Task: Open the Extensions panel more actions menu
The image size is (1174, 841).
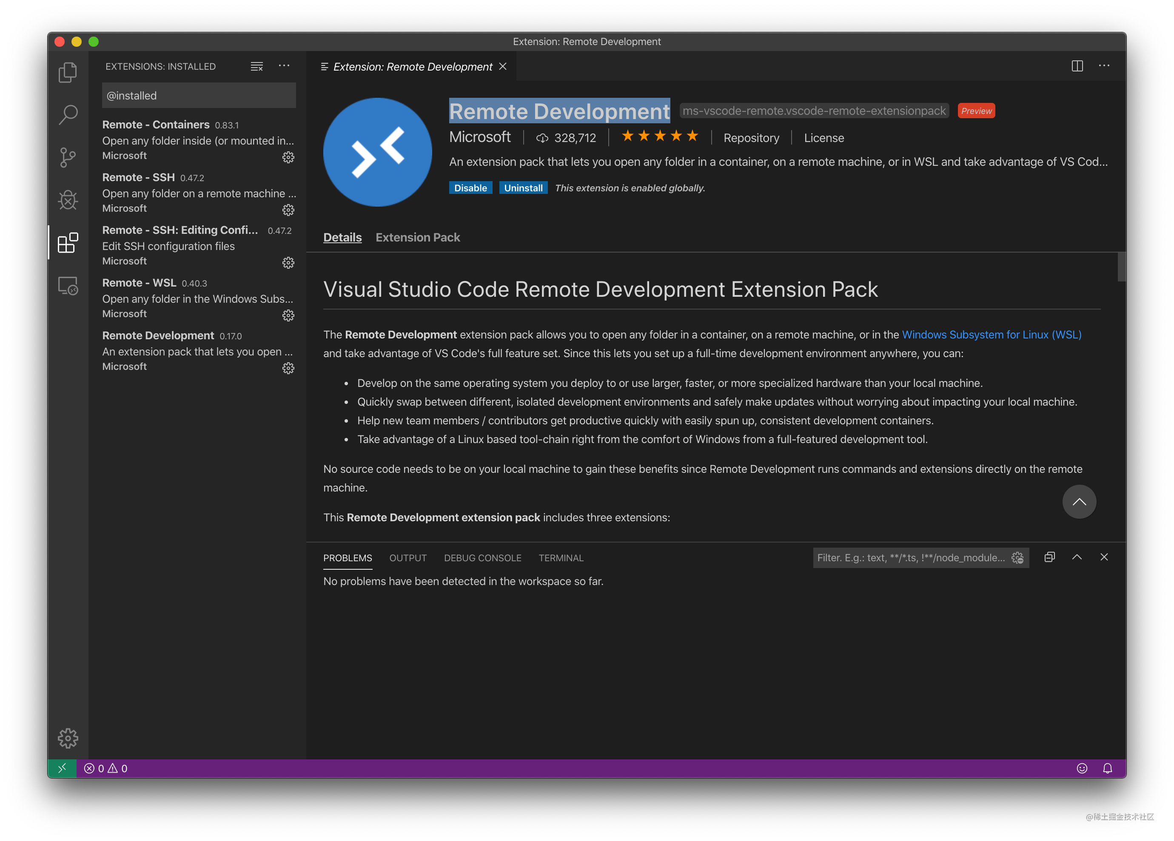Action: pyautogui.click(x=284, y=66)
